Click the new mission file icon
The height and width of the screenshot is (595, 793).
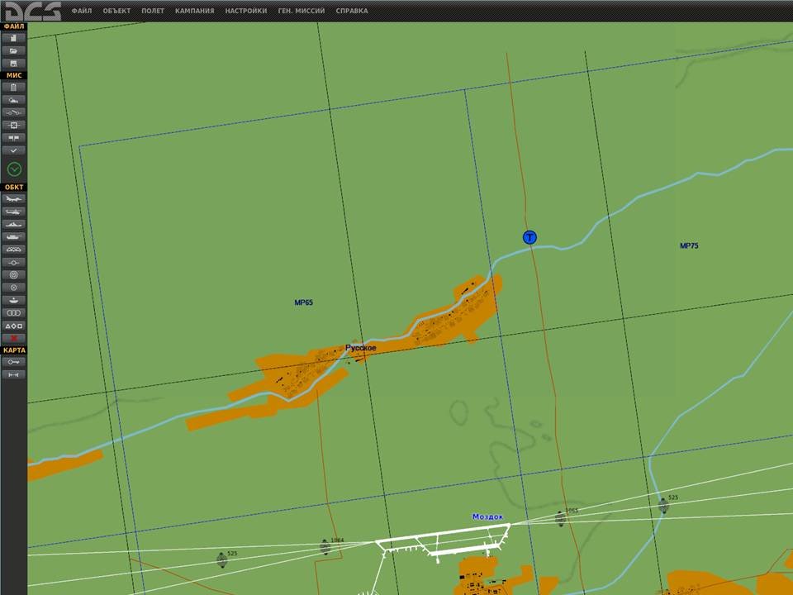click(x=14, y=38)
